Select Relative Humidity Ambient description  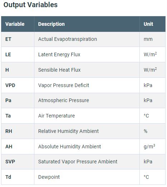(x=68, y=131)
